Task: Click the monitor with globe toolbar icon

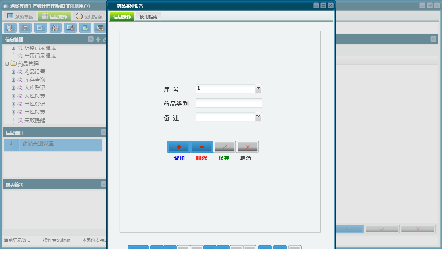Action: coord(70,28)
